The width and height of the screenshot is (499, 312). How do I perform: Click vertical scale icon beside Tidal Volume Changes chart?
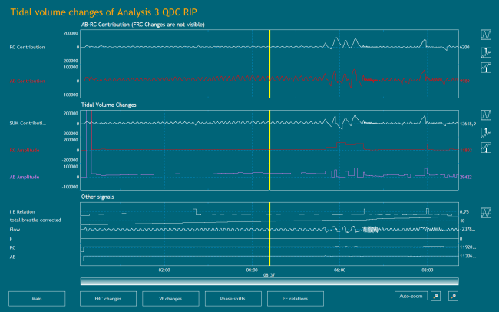pos(486,131)
